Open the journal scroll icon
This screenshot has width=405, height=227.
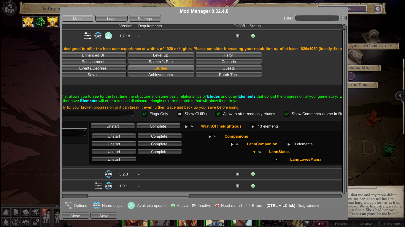click(26, 212)
